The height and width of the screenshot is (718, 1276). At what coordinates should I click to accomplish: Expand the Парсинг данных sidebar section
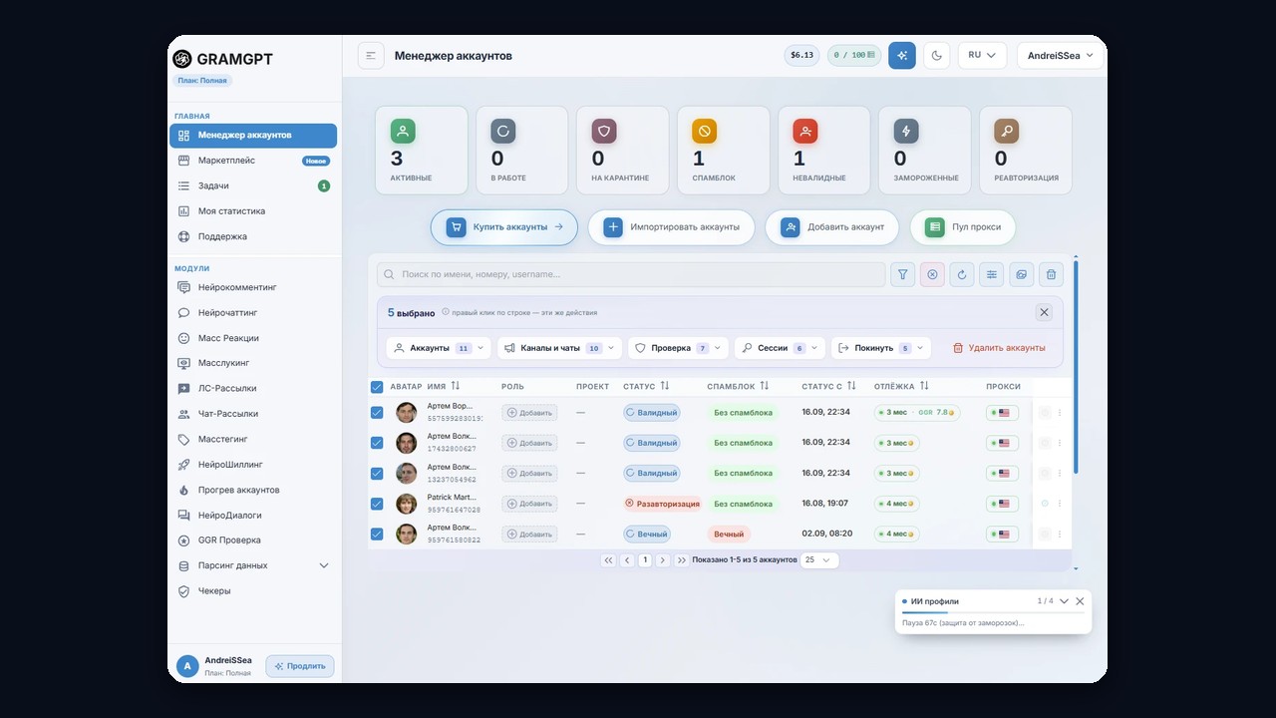click(253, 565)
